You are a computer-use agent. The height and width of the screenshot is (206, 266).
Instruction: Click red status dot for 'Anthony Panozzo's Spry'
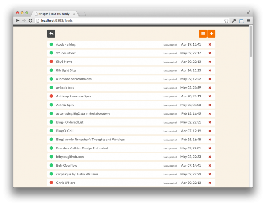click(51, 96)
